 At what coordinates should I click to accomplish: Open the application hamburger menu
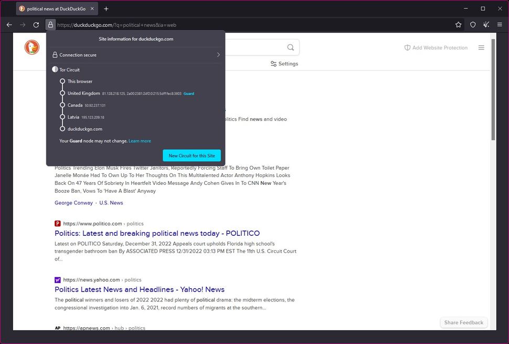point(500,25)
